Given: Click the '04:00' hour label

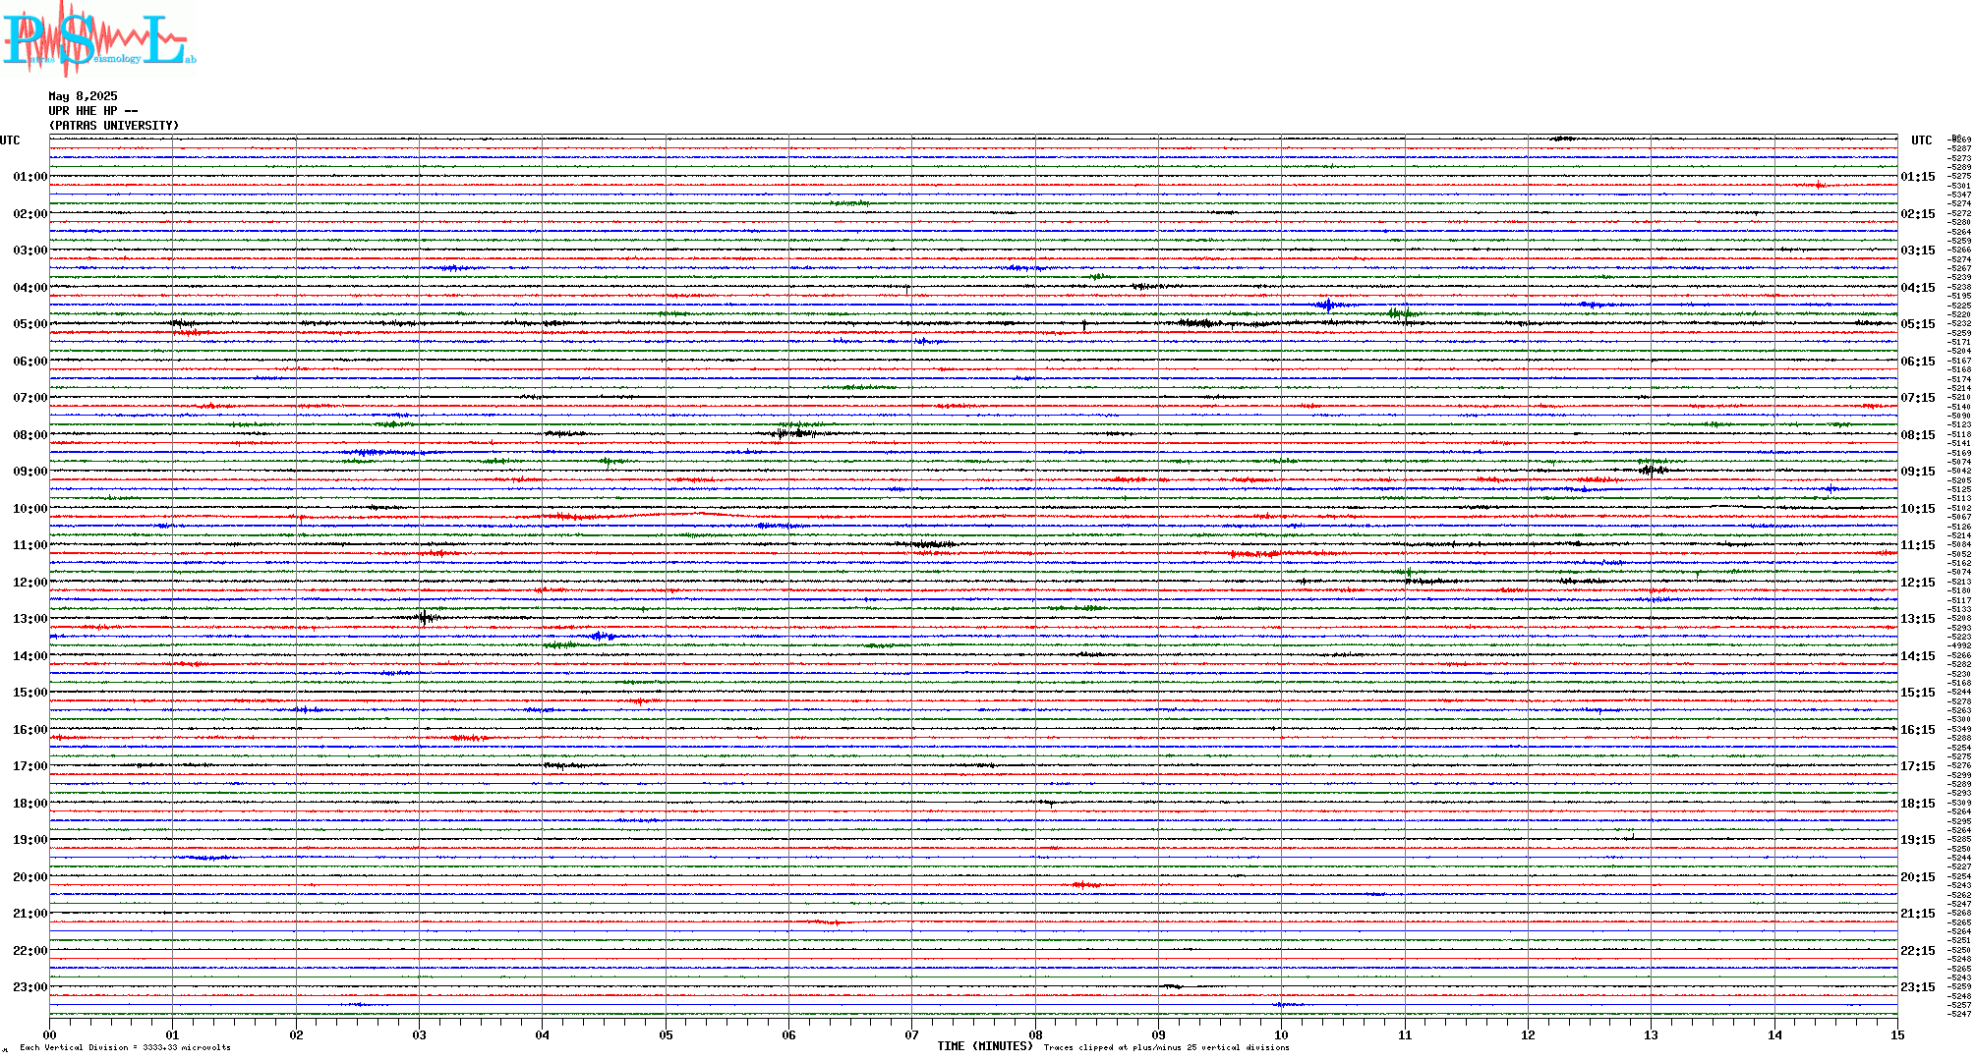Looking at the screenshot, I should click(29, 288).
